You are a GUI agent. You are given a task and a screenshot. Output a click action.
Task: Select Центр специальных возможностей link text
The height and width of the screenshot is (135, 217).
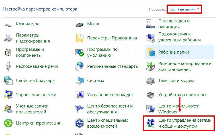click(108, 123)
